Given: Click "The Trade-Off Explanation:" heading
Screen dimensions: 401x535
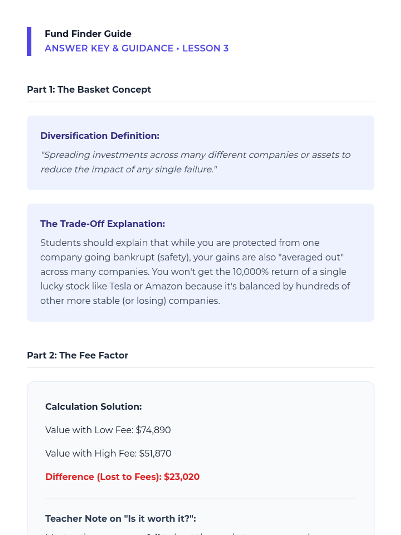Looking at the screenshot, I should click(x=103, y=224).
